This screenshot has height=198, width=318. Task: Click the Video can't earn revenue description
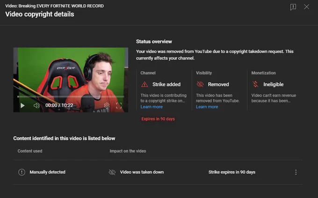tap(274, 98)
